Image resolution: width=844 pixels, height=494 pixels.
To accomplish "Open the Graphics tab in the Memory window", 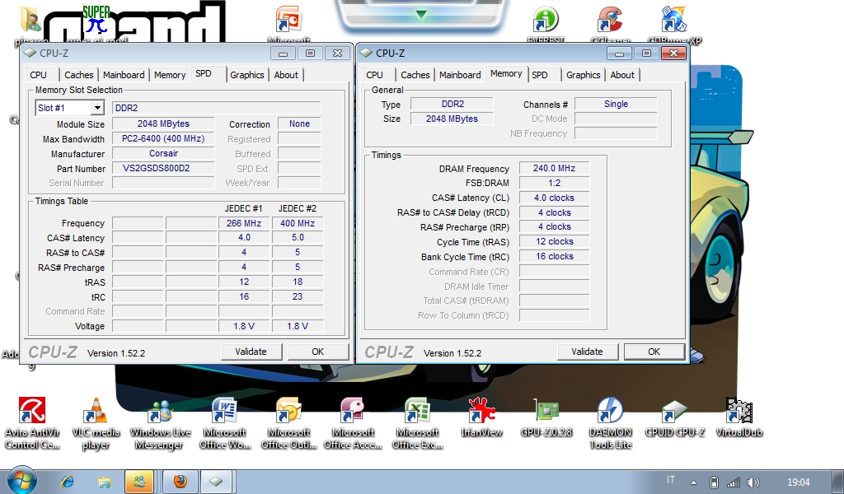I will coord(583,75).
